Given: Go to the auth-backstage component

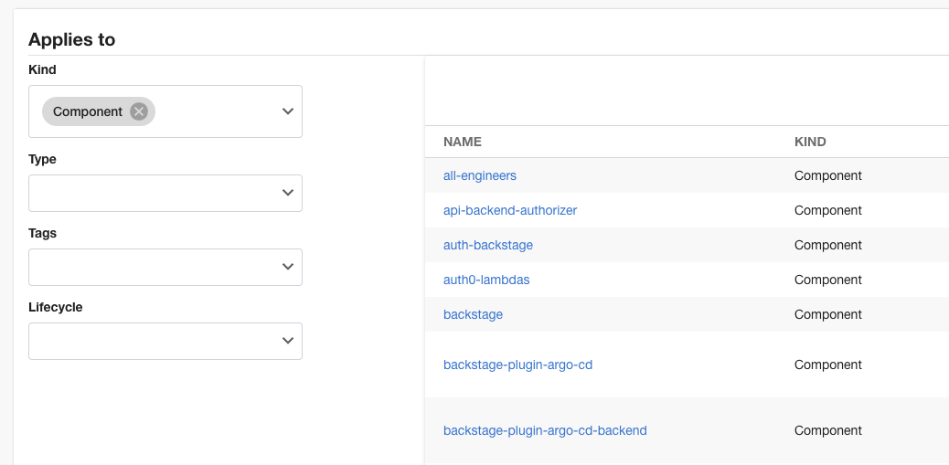Looking at the screenshot, I should (488, 245).
